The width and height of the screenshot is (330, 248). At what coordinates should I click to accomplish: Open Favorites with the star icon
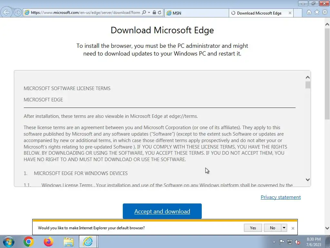pos(317,12)
